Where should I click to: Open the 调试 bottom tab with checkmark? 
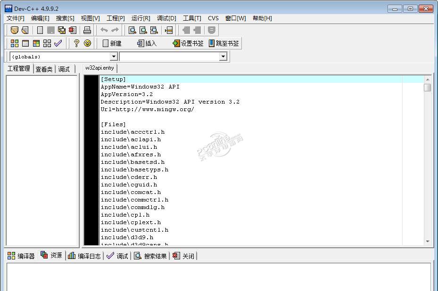[117, 256]
